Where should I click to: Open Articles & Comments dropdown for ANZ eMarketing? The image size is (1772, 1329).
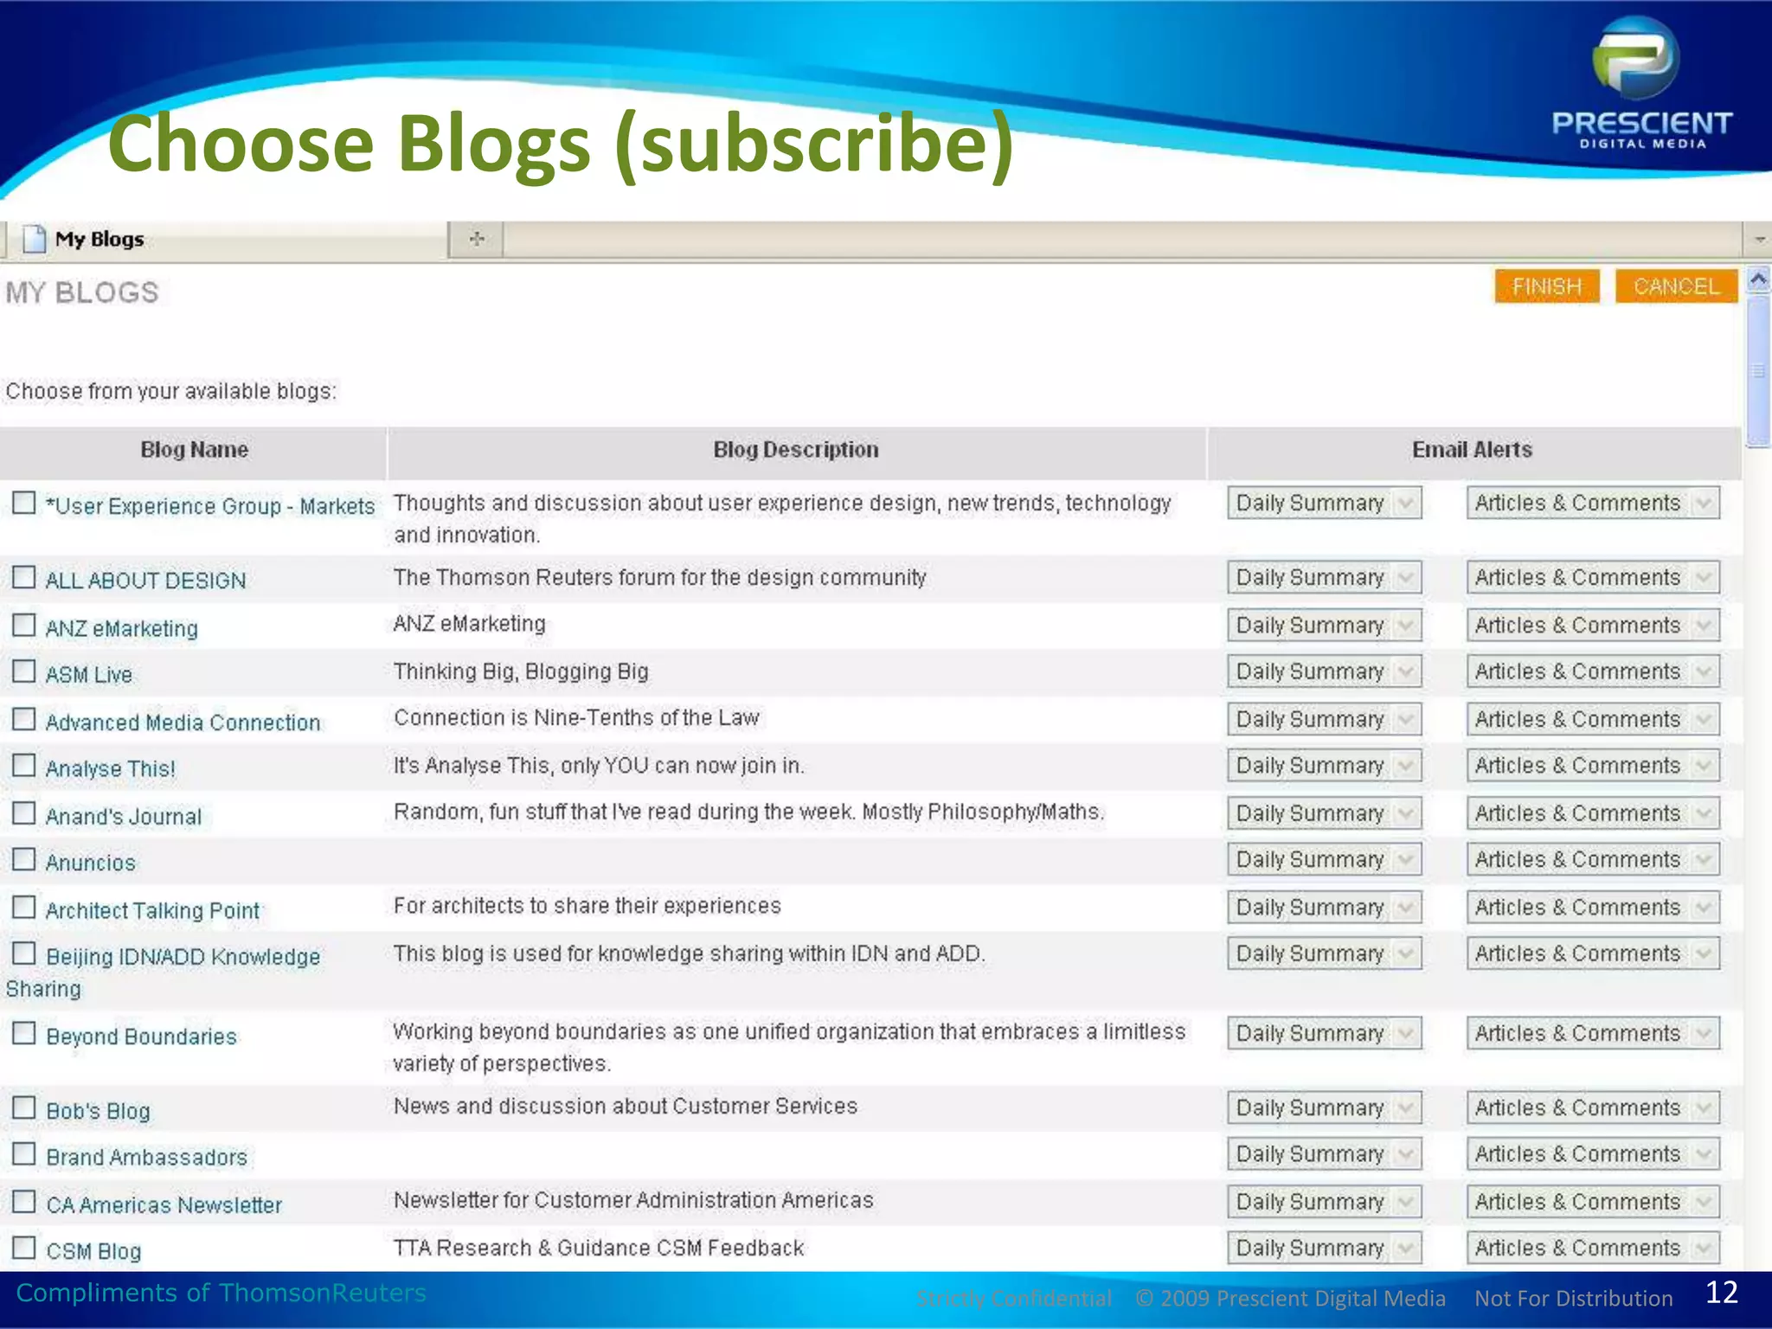(1593, 625)
